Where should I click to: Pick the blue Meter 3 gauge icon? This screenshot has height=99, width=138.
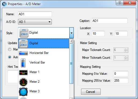(23, 92)
